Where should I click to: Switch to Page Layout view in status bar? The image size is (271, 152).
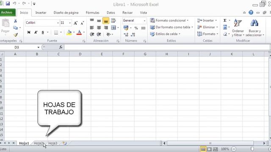[209, 149]
